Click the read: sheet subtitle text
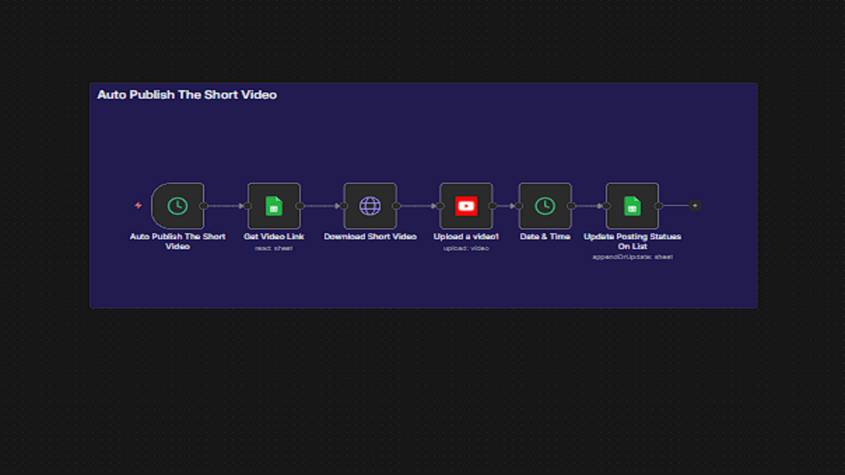 [x=274, y=248]
